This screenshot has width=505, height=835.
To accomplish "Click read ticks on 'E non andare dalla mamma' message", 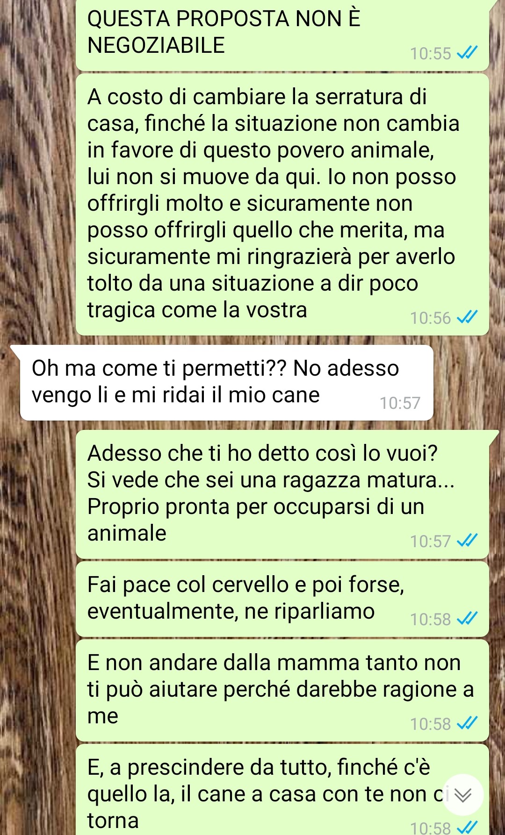I will 467,724.
